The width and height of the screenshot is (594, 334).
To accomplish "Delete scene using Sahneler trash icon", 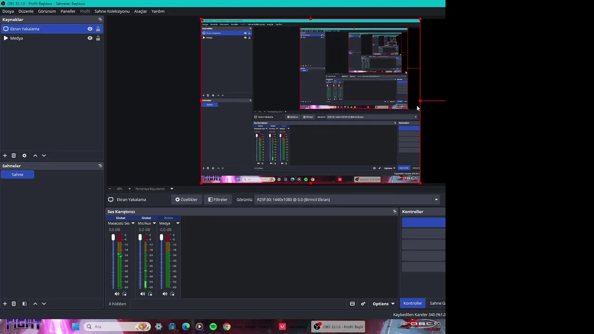I will pyautogui.click(x=13, y=304).
